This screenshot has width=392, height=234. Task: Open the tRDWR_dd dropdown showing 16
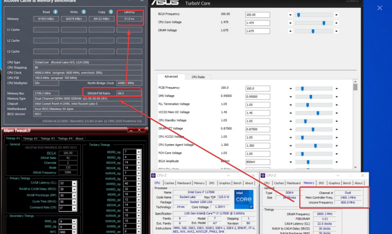pos(139,210)
